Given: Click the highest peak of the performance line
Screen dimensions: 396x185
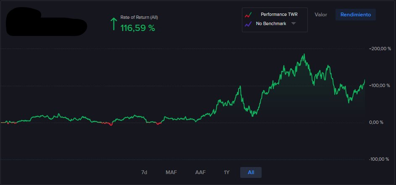Looking at the screenshot, I should coord(304,54).
